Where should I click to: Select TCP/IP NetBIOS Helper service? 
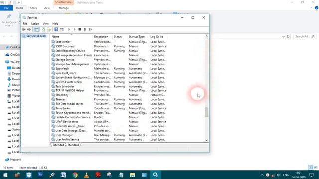[109, 90]
